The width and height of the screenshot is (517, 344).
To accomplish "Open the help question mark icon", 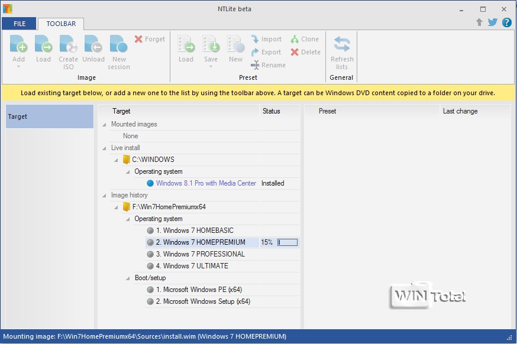I will (507, 22).
